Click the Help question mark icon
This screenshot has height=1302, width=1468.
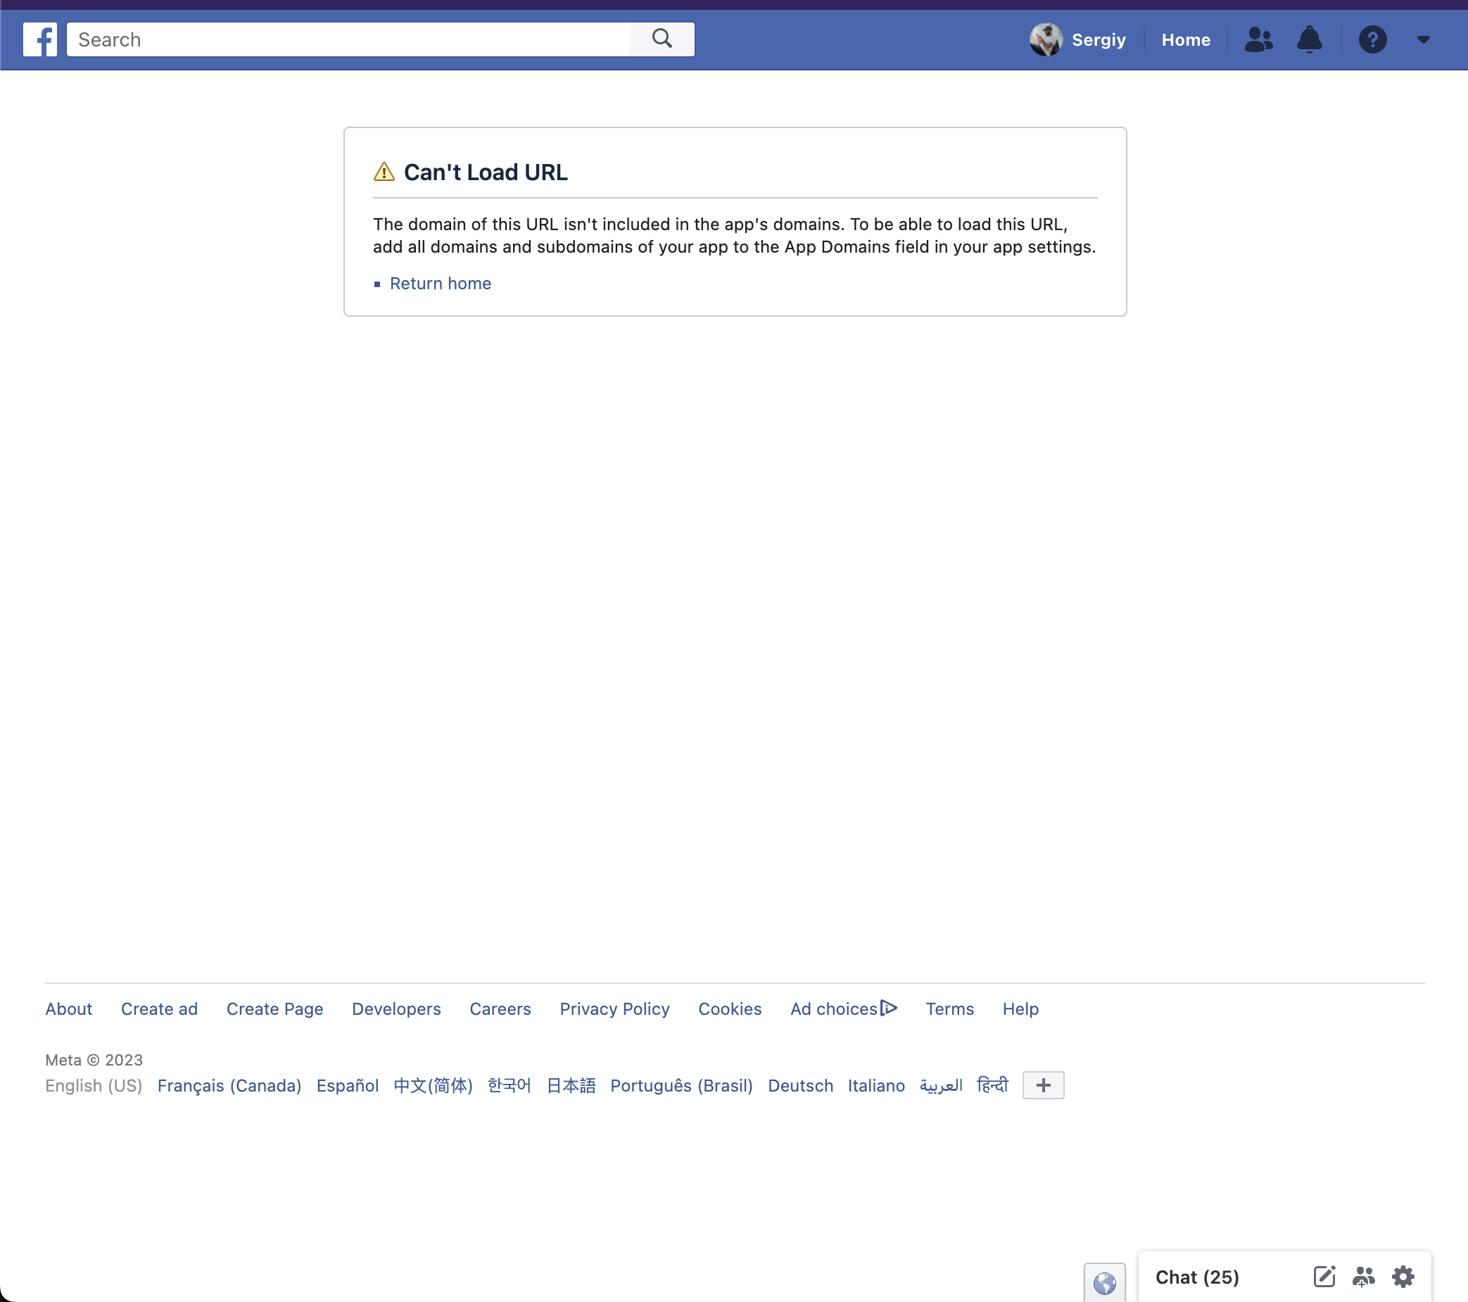point(1372,39)
